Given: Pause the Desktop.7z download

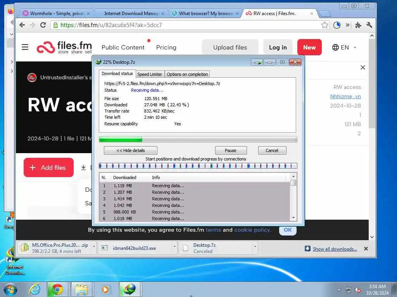Looking at the screenshot, I should (231, 150).
